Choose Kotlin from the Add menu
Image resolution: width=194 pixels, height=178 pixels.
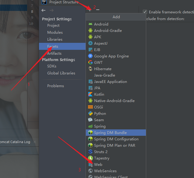click(x=116, y=94)
